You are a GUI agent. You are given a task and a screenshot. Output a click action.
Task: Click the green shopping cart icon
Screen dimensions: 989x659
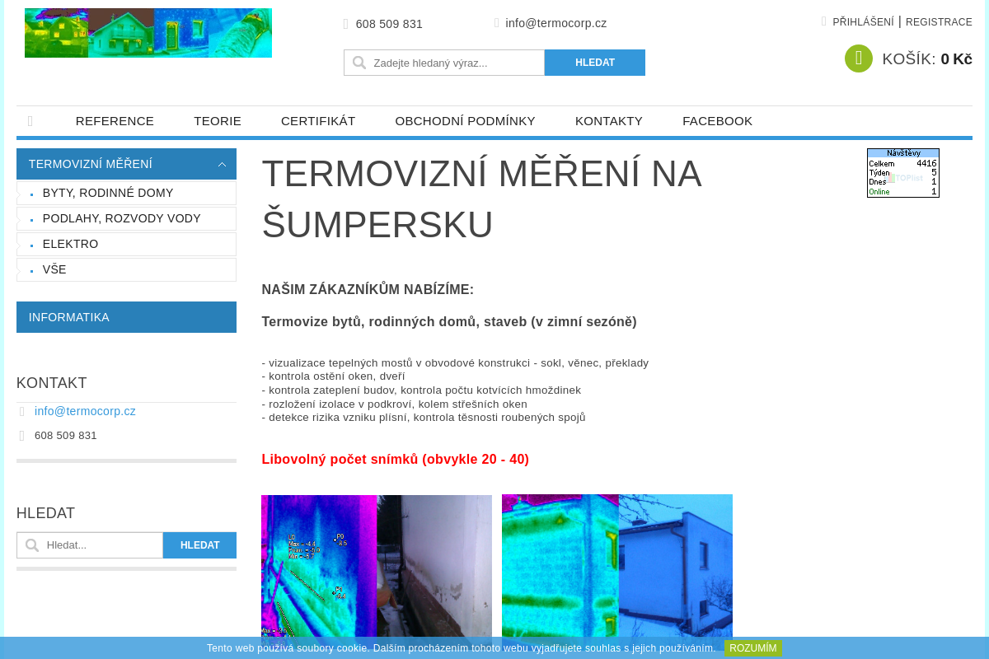858,58
